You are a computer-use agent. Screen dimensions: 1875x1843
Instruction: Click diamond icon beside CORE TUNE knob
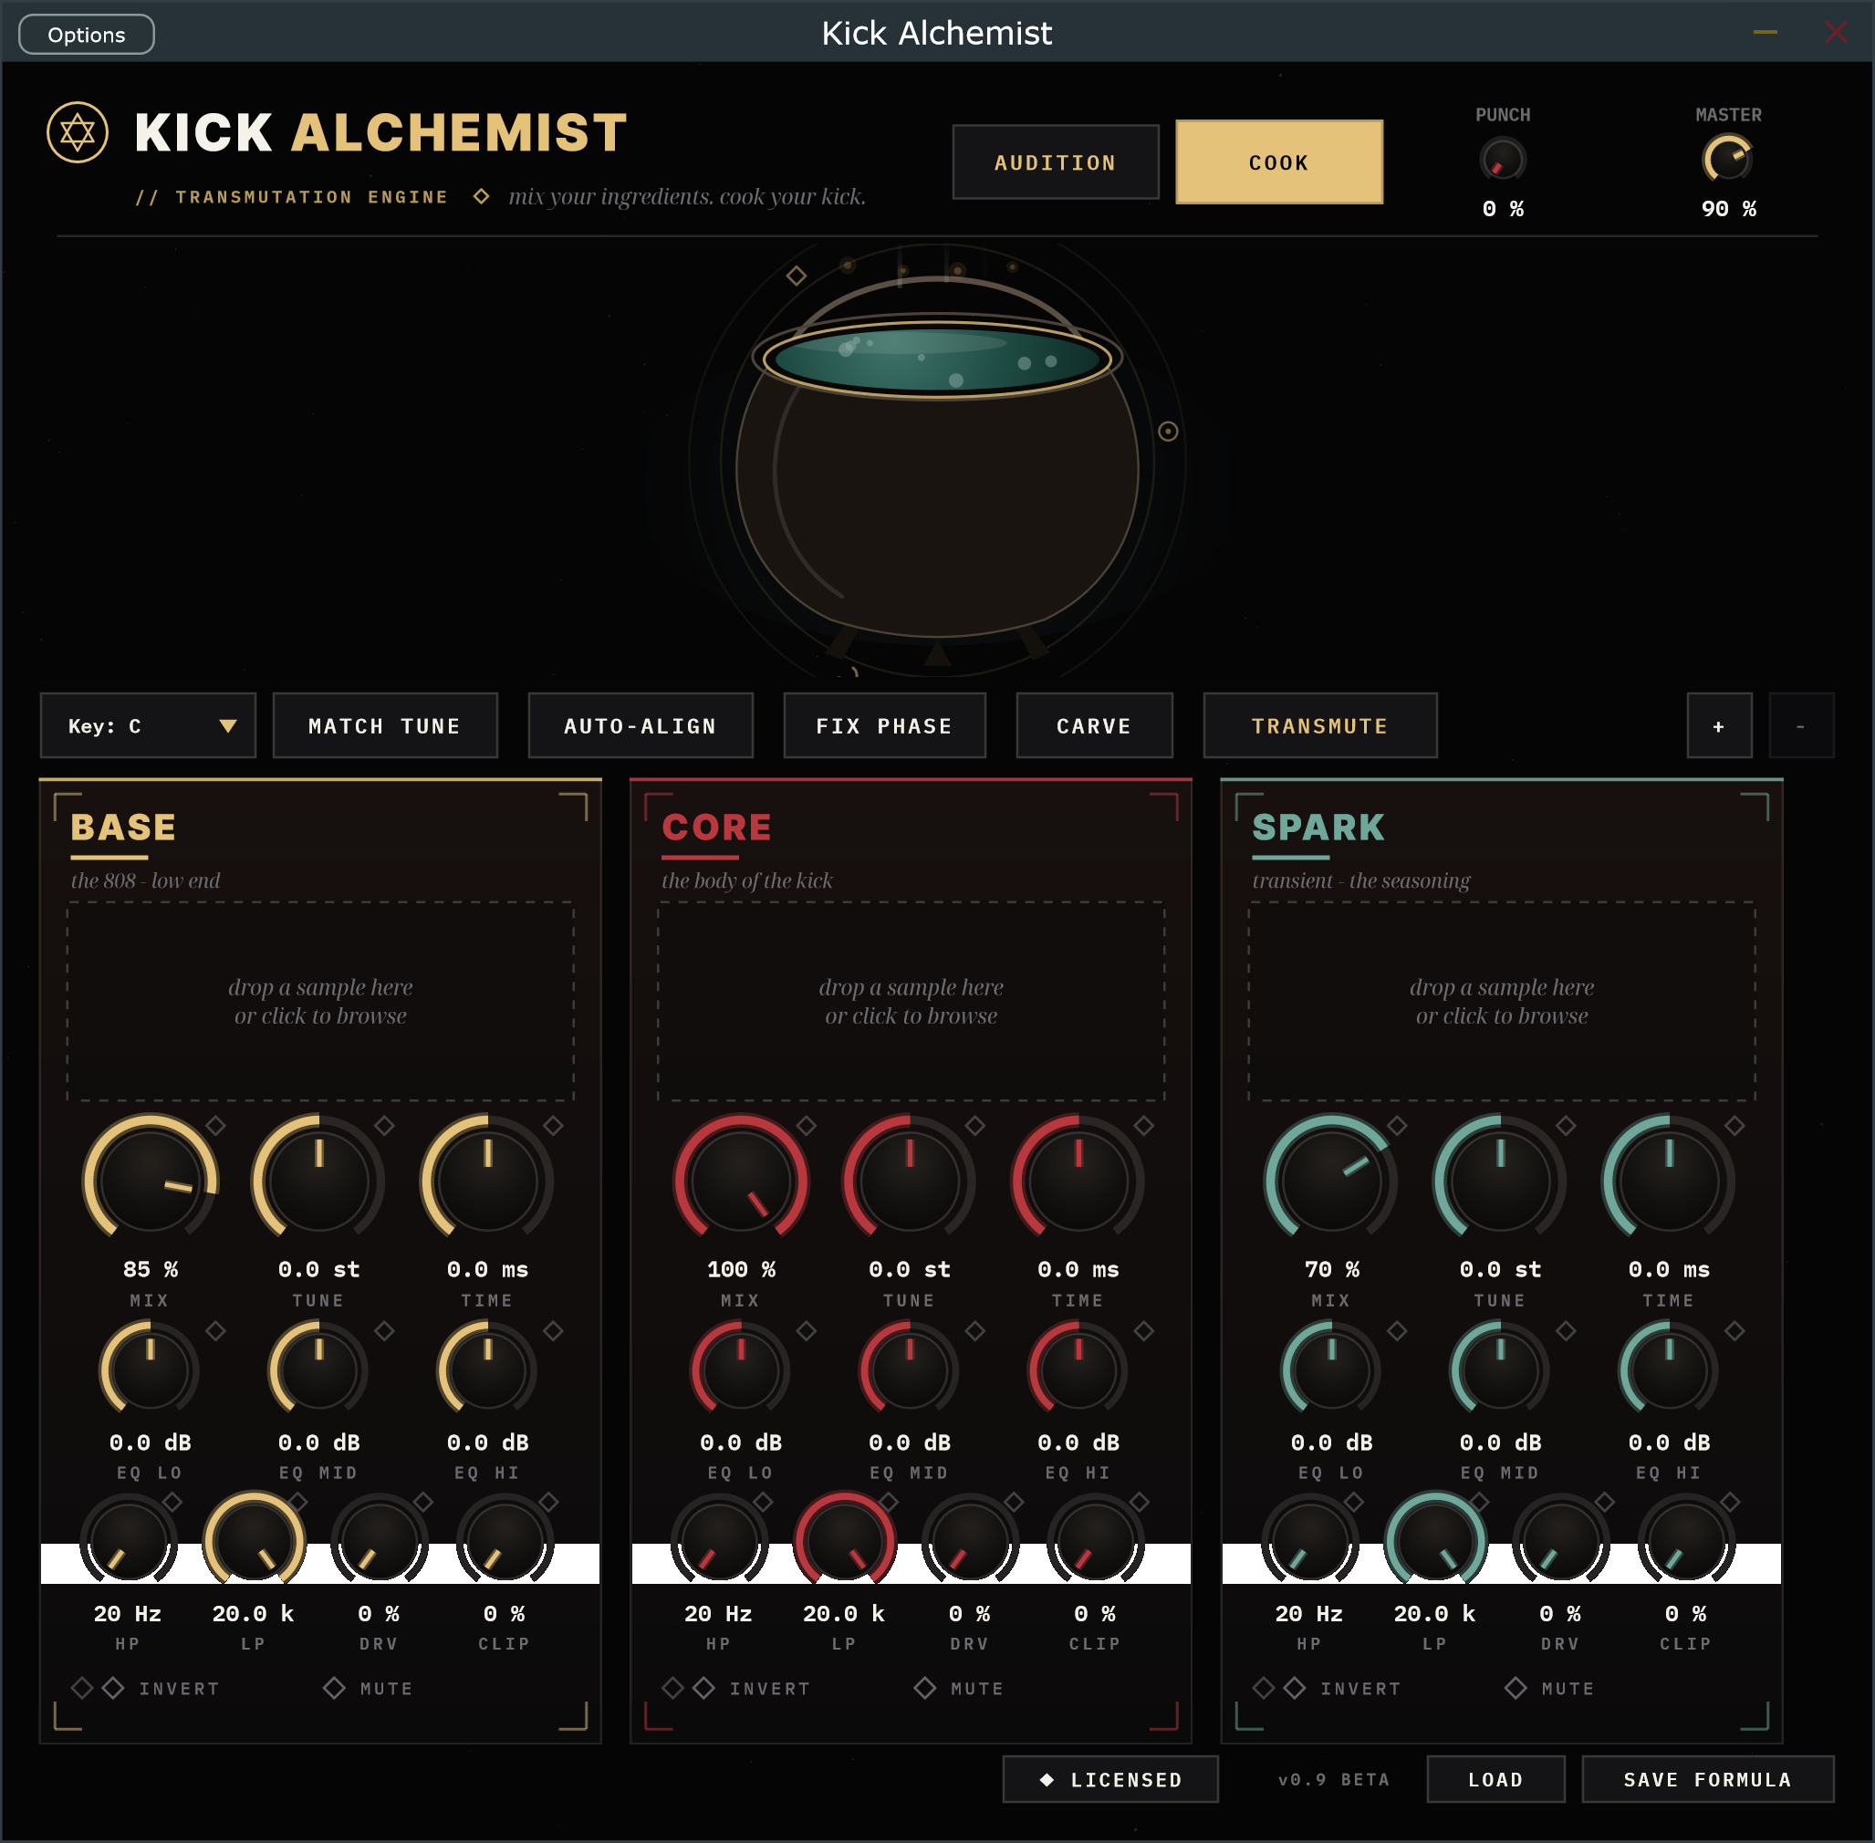click(x=974, y=1126)
